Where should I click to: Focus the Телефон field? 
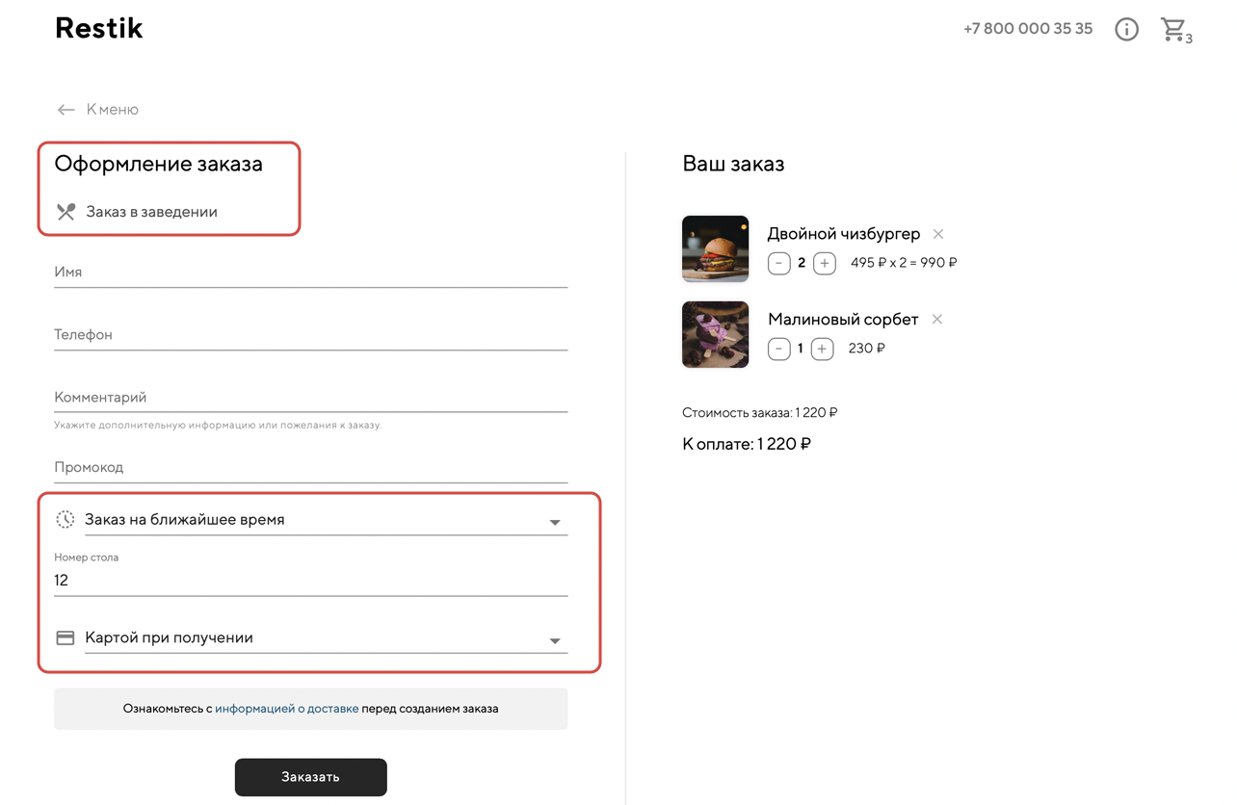click(310, 335)
